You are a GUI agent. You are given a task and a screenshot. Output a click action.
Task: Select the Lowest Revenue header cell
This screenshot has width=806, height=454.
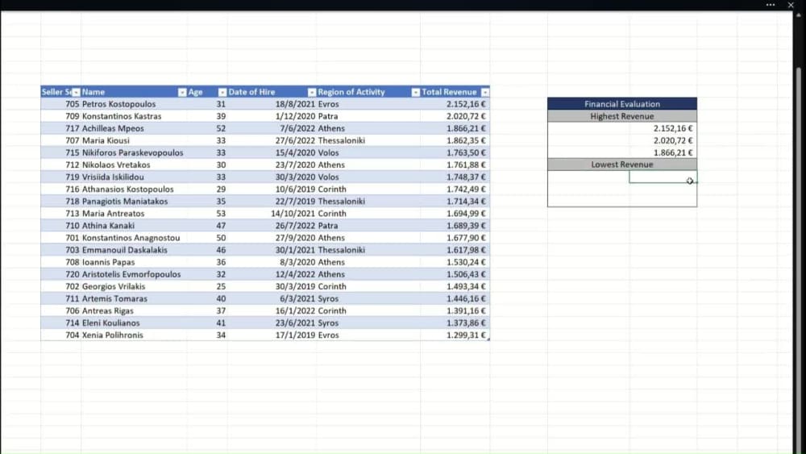pos(622,165)
